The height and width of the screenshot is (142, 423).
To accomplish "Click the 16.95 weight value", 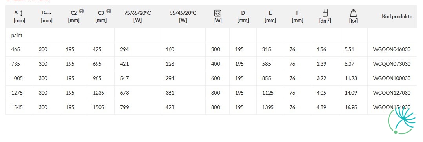I will [x=351, y=107].
